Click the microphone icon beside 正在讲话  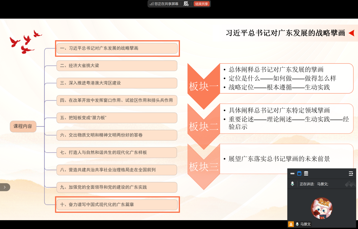click(x=292, y=184)
